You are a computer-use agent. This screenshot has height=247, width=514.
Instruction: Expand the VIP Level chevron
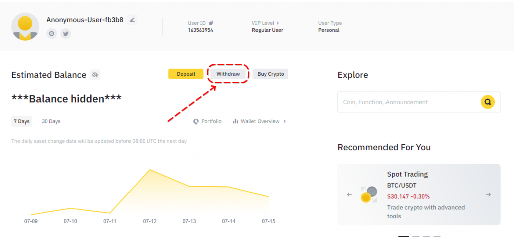(x=277, y=23)
